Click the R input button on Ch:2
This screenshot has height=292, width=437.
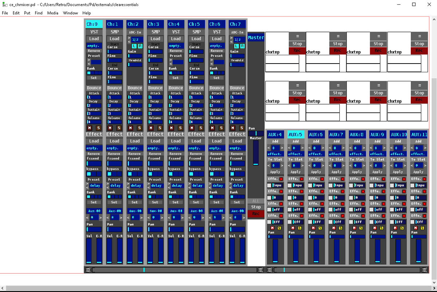tap(140, 46)
